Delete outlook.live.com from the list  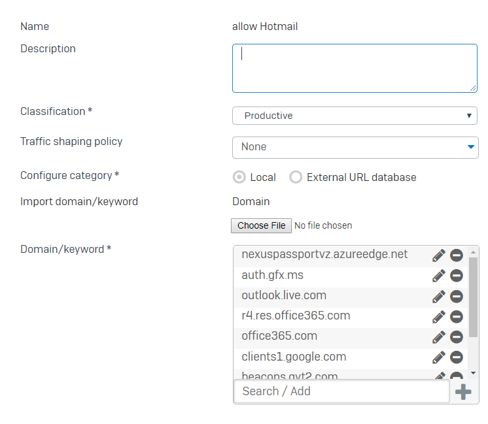(x=457, y=297)
